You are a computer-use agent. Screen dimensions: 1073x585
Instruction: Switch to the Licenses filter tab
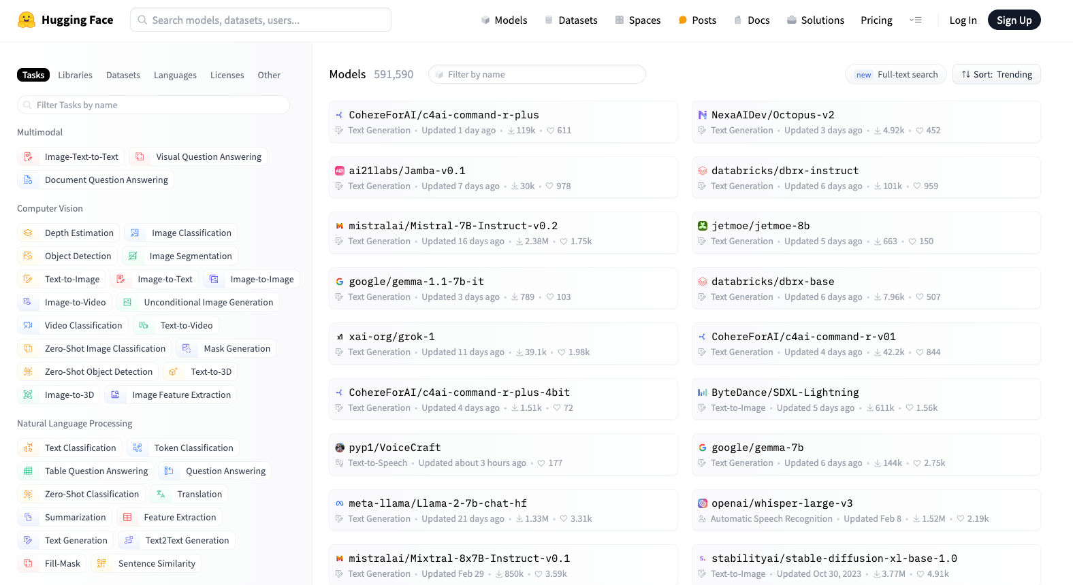point(227,76)
